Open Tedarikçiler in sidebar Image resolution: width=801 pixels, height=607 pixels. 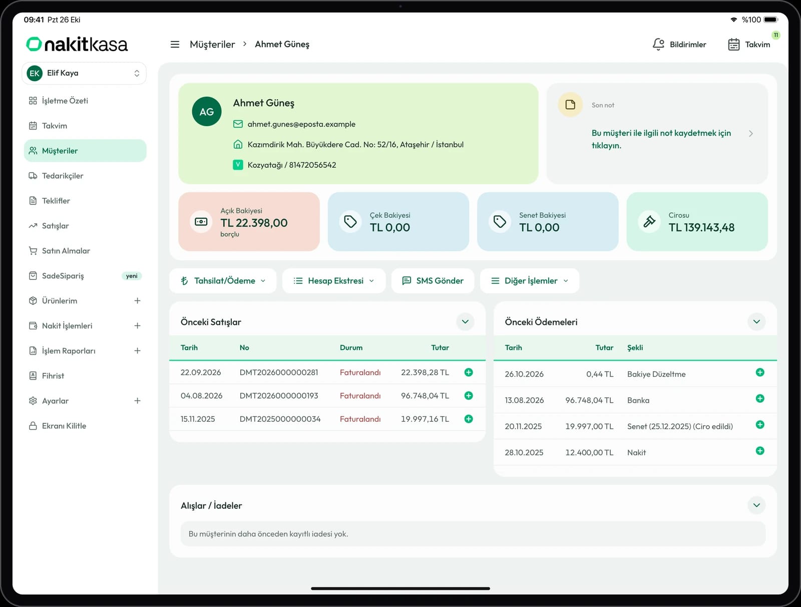[85, 176]
